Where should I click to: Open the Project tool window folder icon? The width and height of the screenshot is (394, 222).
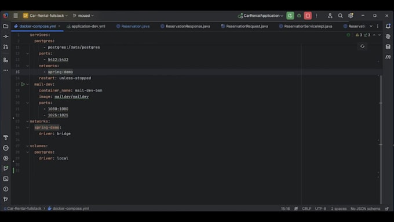tap(6, 26)
